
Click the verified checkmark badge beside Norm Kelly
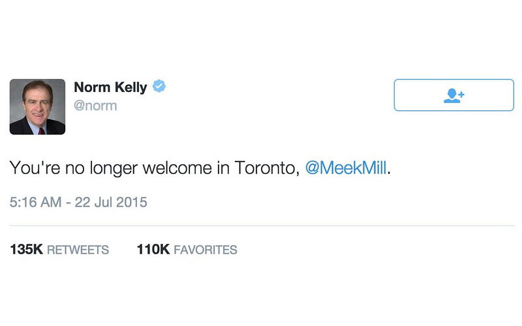tap(159, 86)
